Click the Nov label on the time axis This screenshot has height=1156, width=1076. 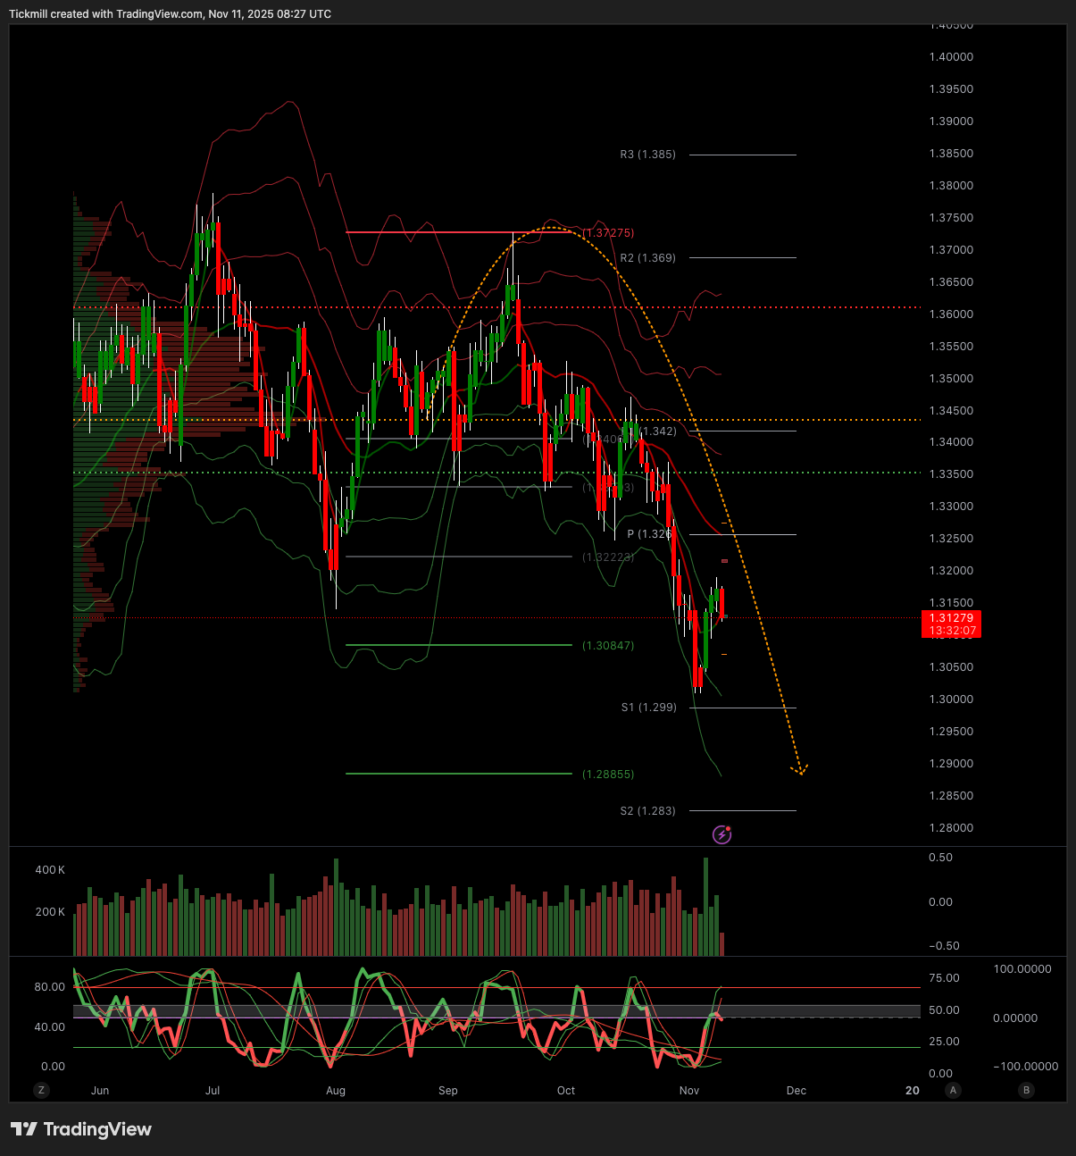[688, 1091]
